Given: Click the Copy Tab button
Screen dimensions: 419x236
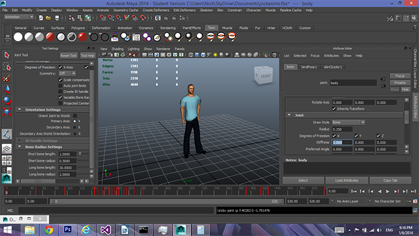Looking at the screenshot, I should (390, 180).
